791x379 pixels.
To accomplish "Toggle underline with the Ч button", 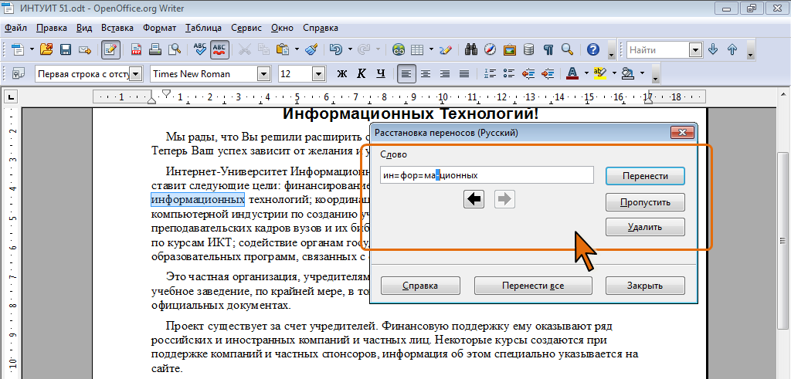I will coord(381,73).
